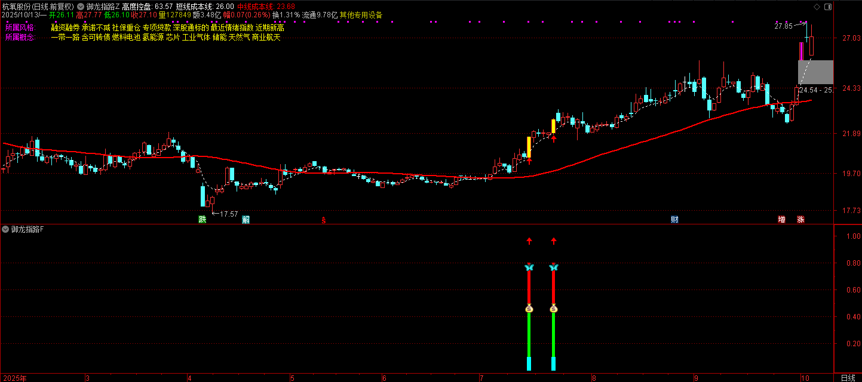
Task: Open the 御龙指路Z indicator dropdown
Action: [x=81, y=7]
